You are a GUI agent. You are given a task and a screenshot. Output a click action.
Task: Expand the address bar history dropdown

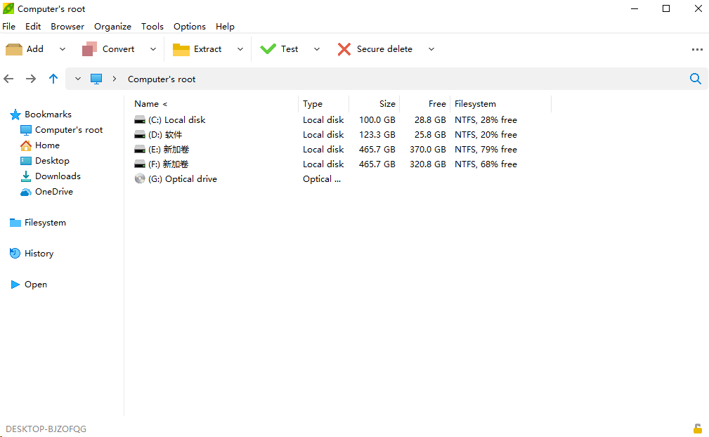(x=77, y=79)
